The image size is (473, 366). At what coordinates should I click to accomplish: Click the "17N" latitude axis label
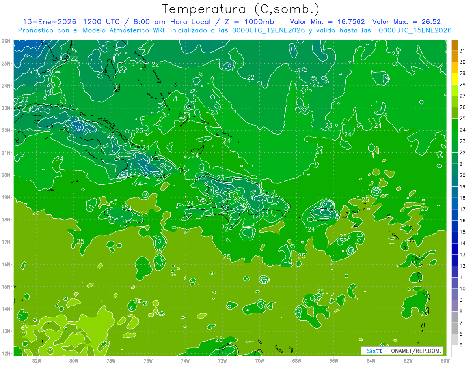coord(6,242)
